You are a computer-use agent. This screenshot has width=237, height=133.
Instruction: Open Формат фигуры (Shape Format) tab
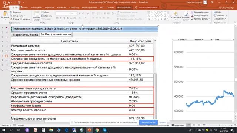pos(124,7)
